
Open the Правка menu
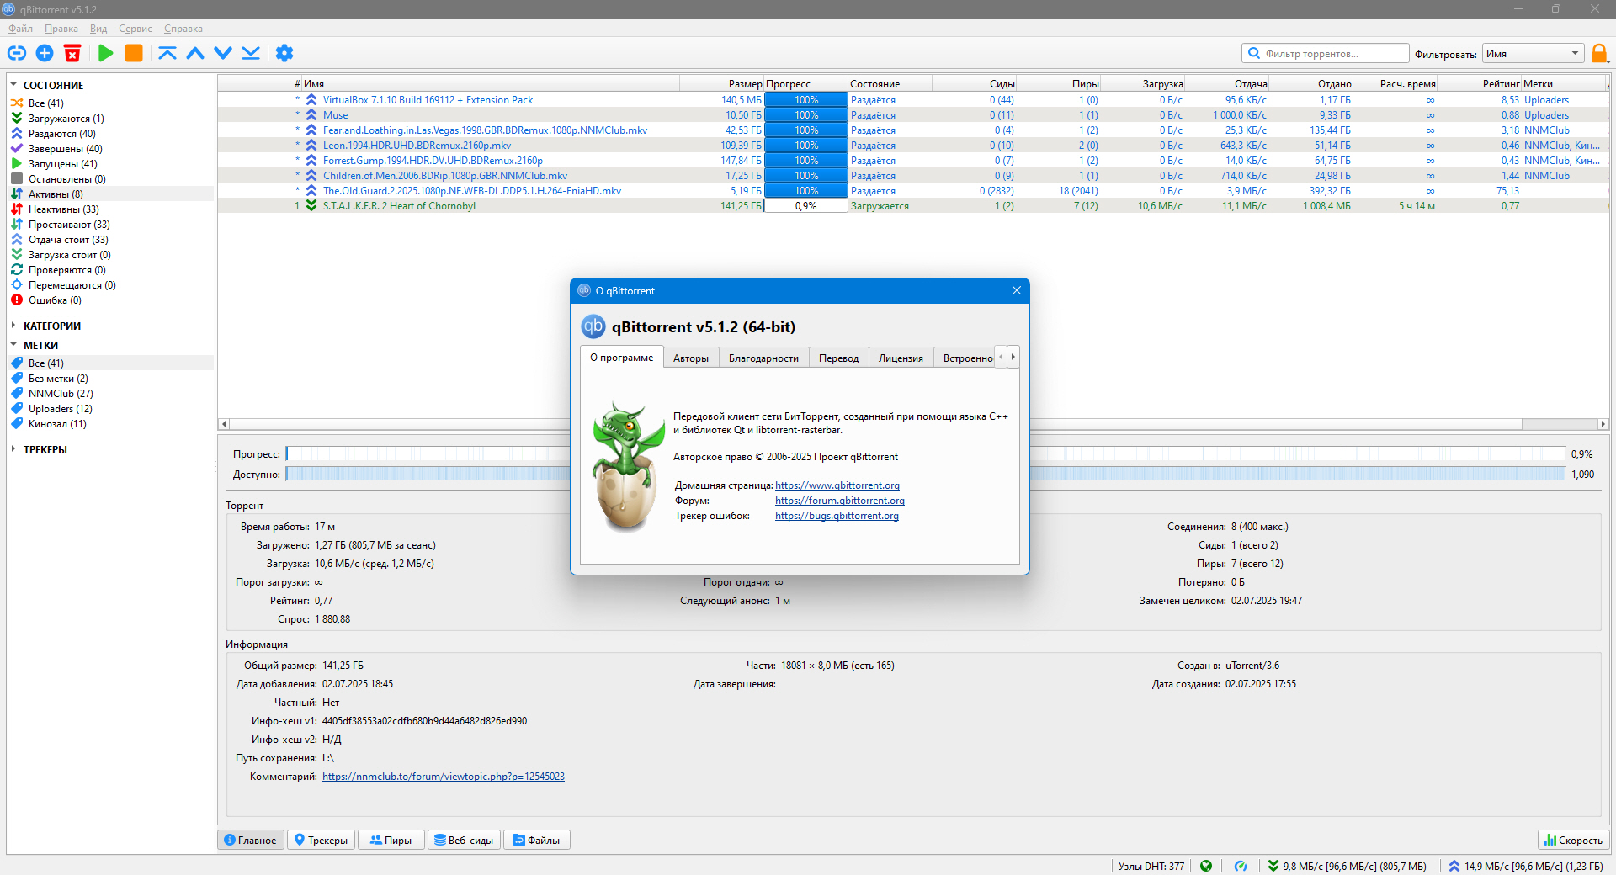pyautogui.click(x=61, y=29)
